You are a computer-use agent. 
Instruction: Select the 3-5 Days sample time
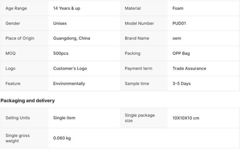pos(181,83)
